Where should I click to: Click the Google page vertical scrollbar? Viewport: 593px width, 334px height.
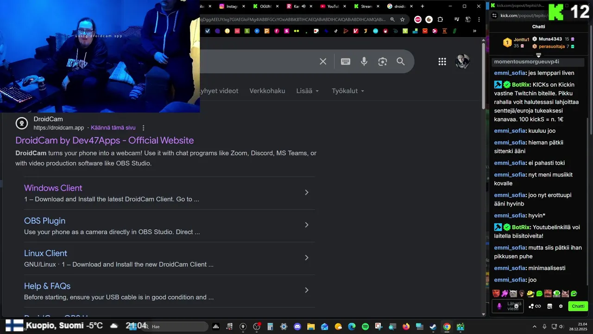tap(484, 77)
